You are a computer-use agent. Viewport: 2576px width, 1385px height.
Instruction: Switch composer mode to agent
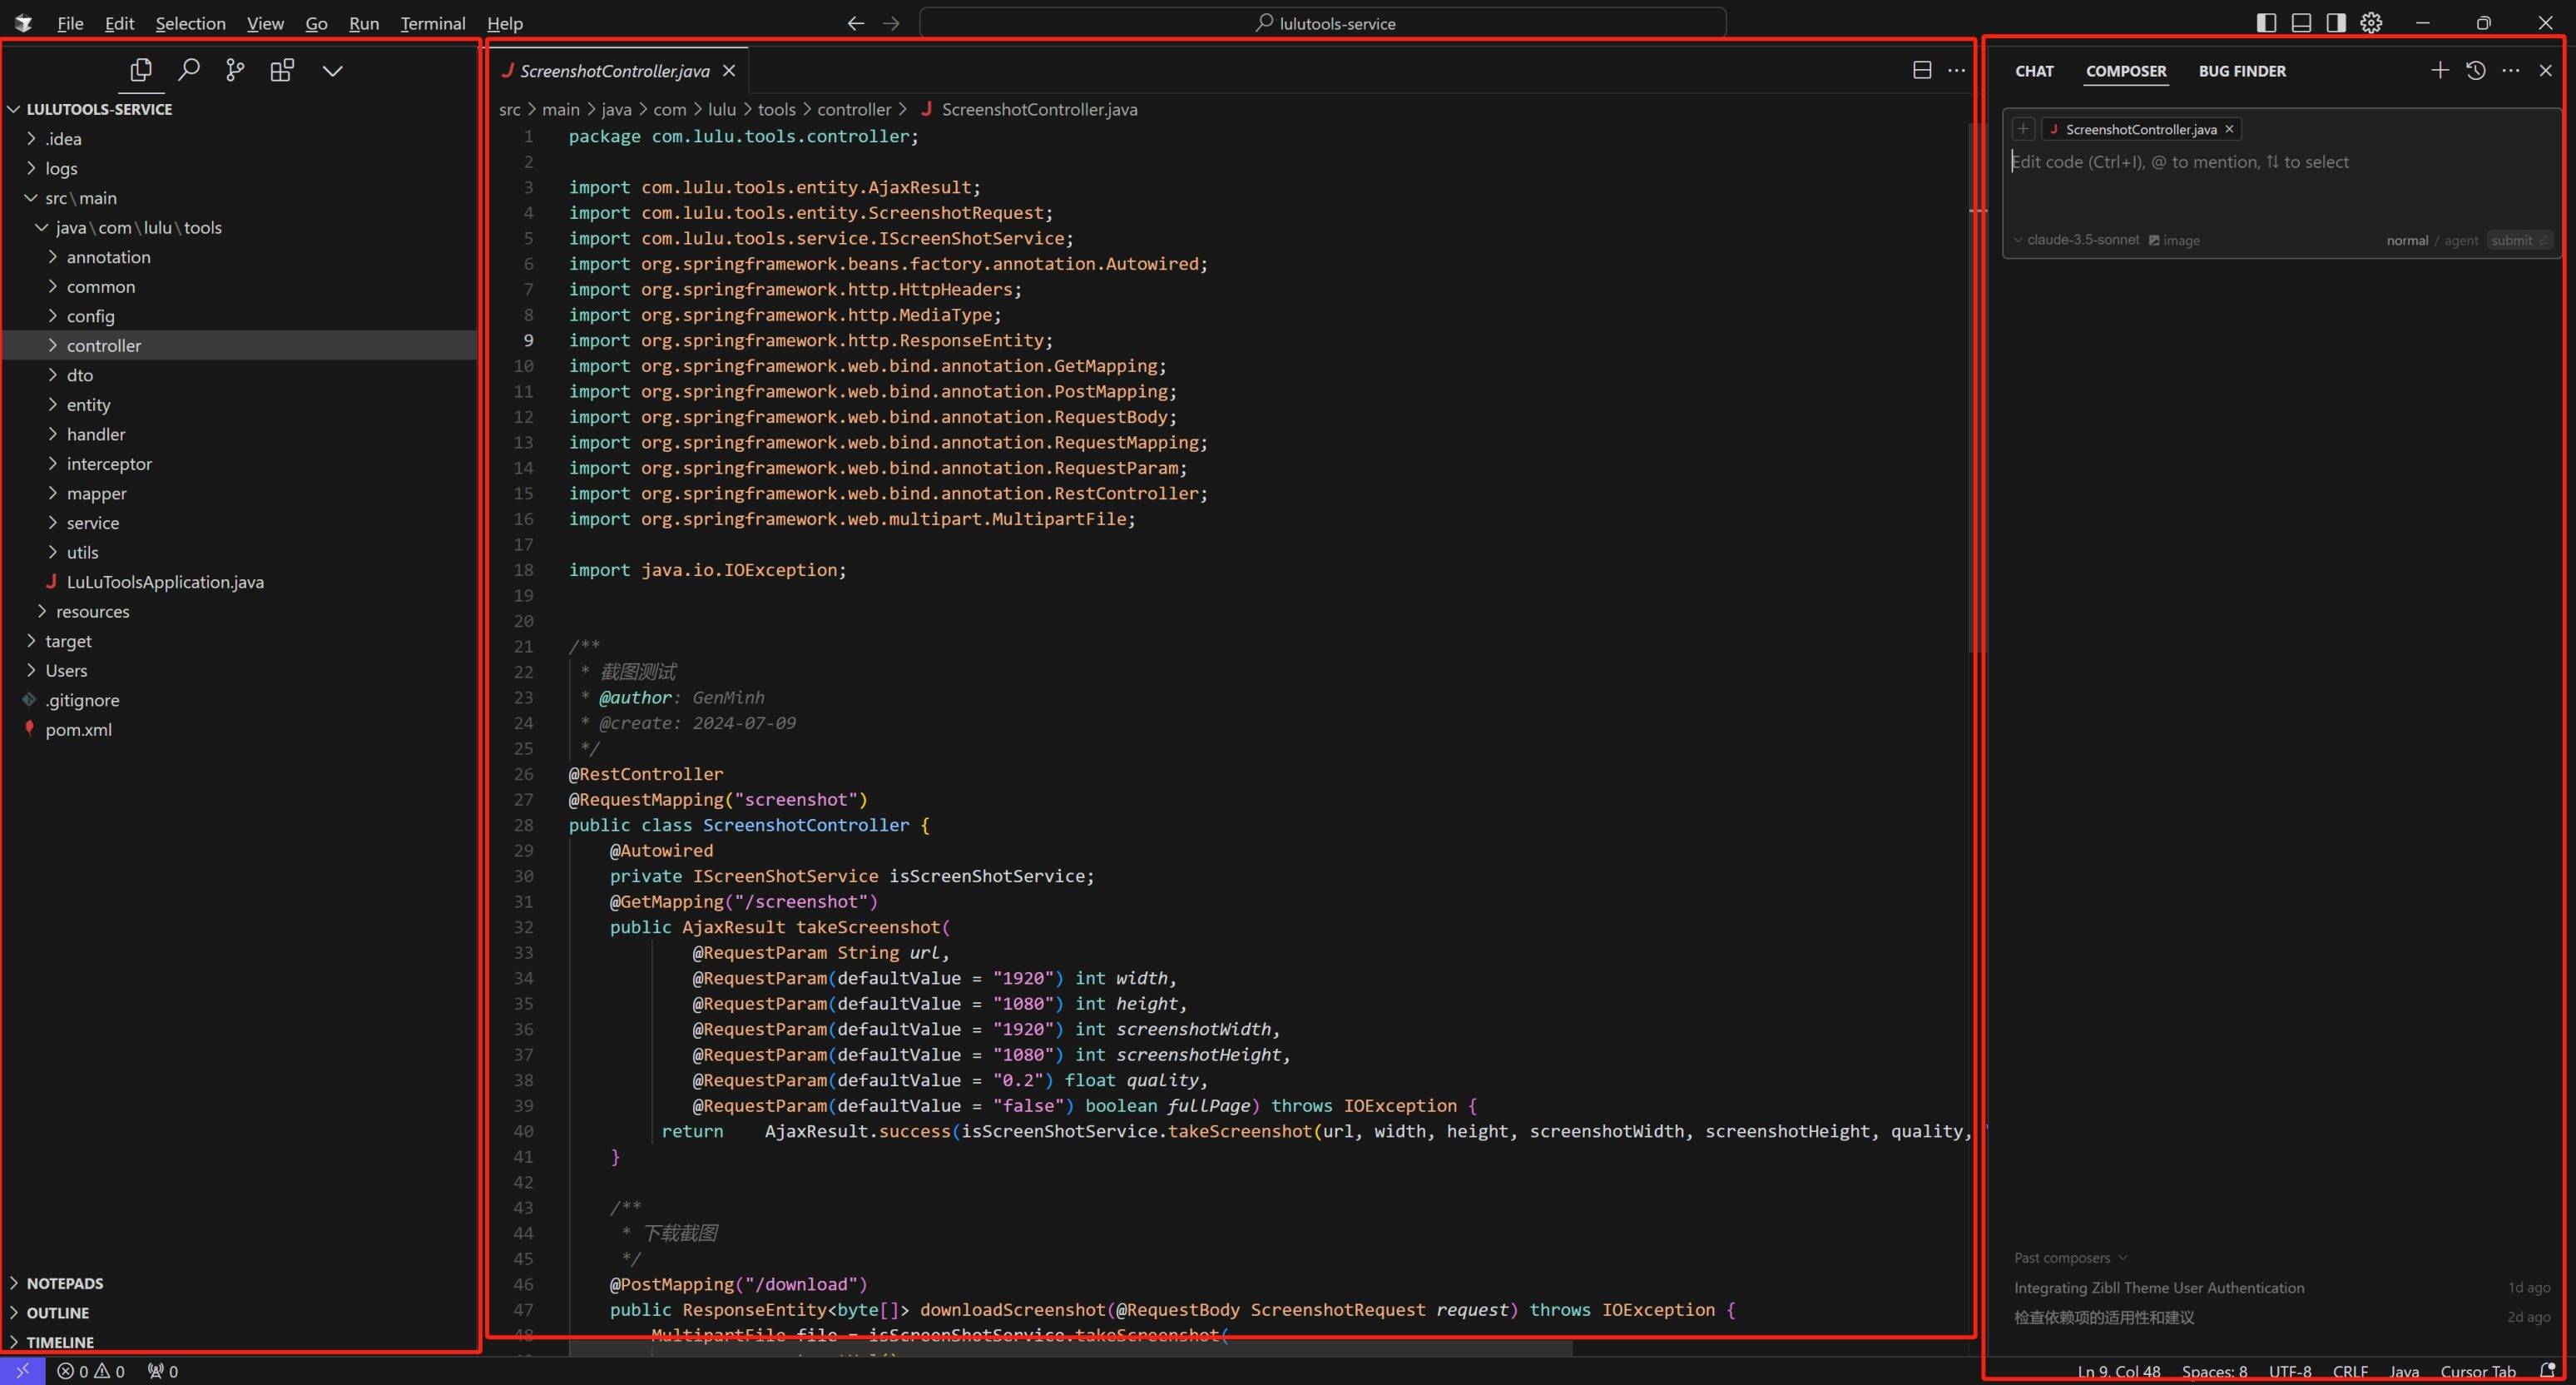tap(2461, 240)
